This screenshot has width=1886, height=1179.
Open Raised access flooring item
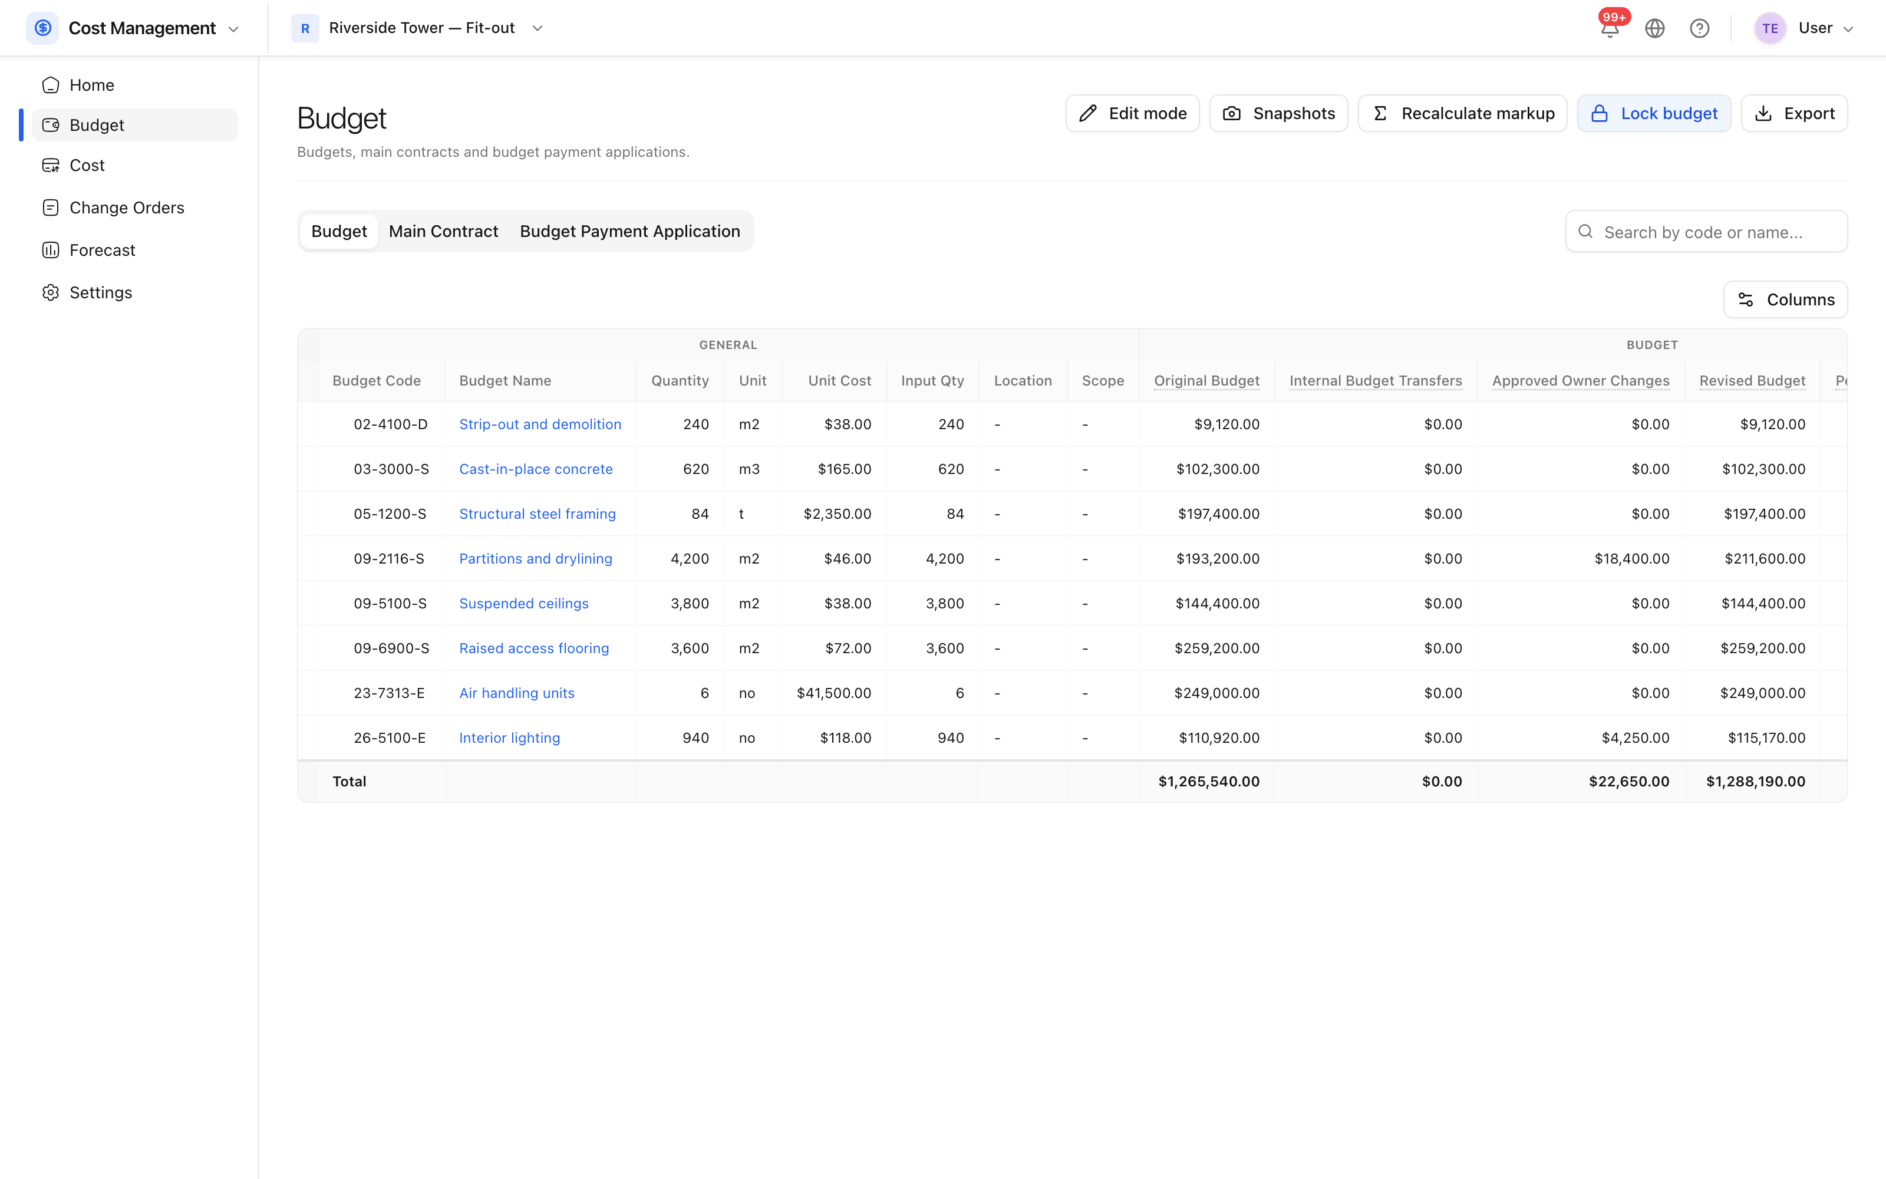534,648
